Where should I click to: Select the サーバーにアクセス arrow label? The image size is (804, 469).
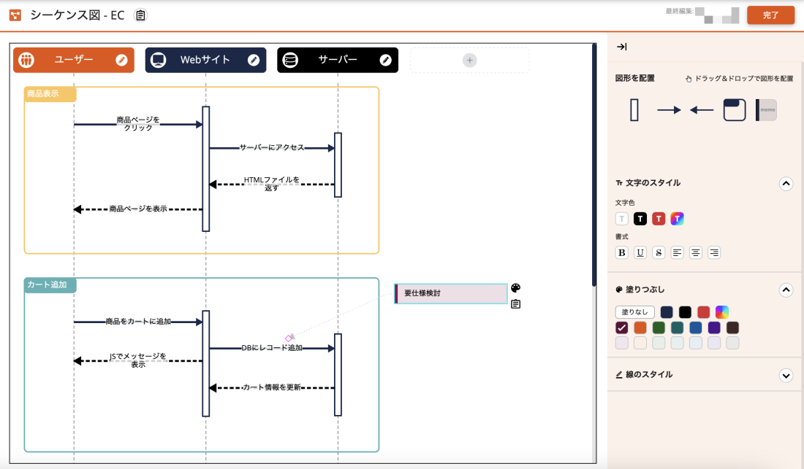[x=272, y=147]
